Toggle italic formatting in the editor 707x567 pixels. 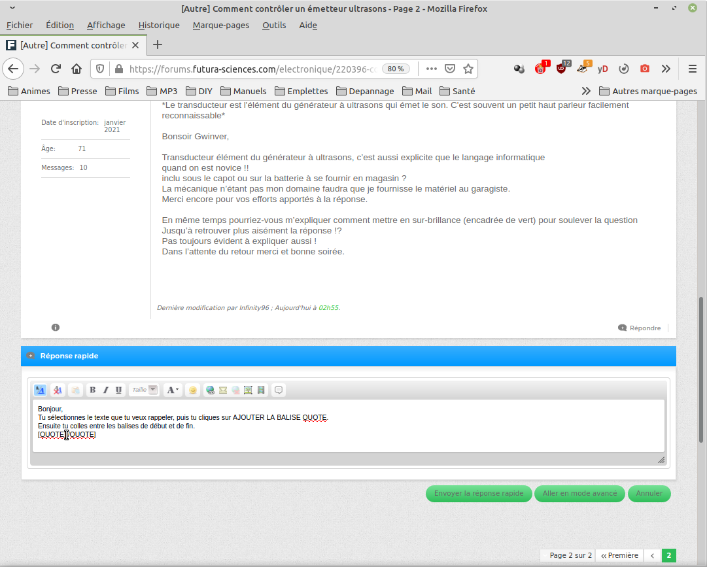click(105, 390)
